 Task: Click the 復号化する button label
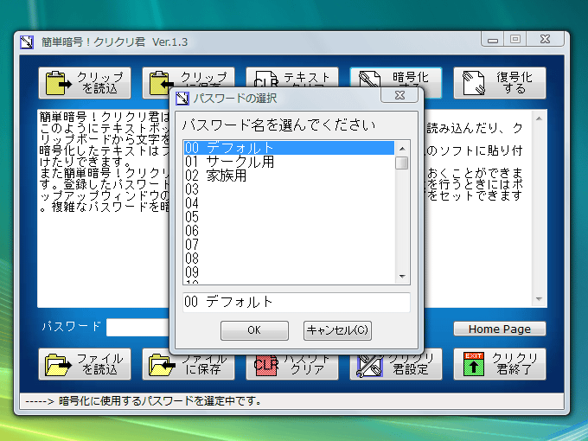(514, 83)
